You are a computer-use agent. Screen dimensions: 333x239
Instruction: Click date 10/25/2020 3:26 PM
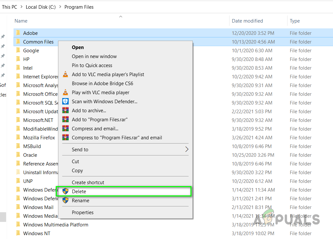click(x=253, y=155)
